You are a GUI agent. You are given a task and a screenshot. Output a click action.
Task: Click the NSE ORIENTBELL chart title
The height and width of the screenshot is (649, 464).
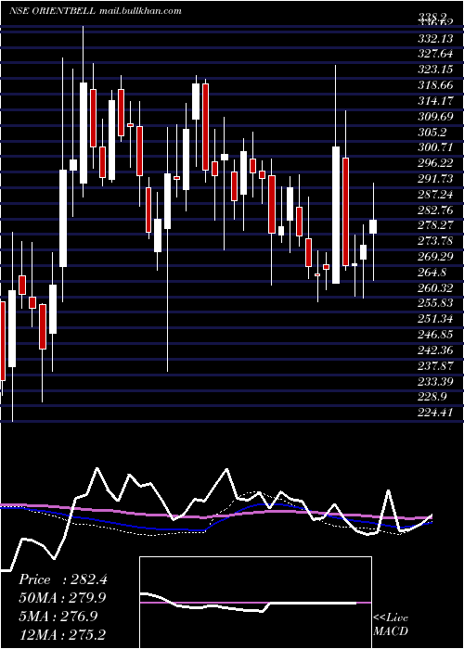53,10
